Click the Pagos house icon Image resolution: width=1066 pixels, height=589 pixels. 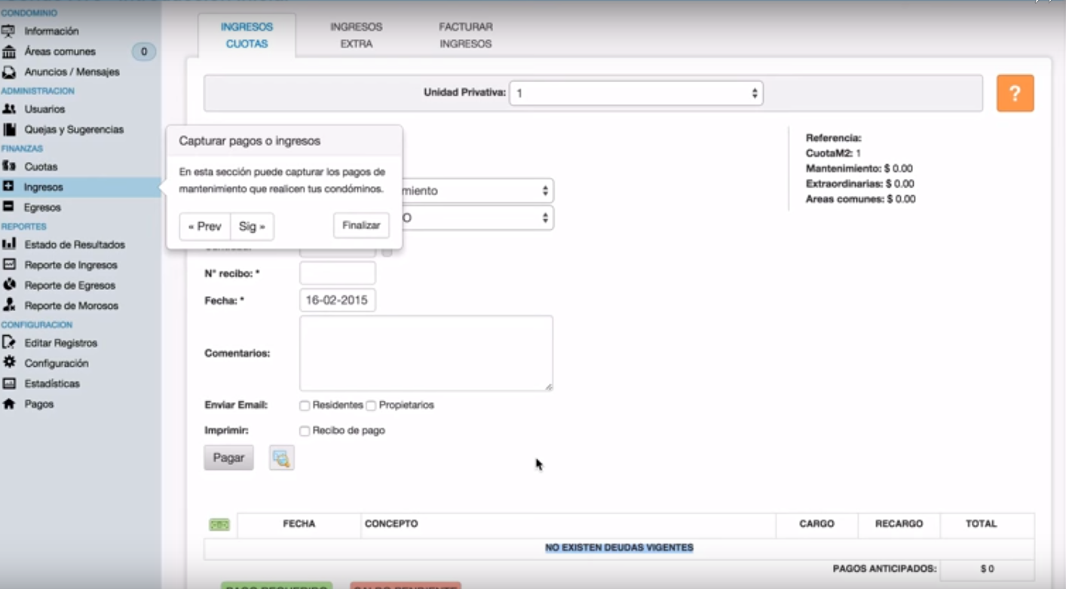coord(9,404)
